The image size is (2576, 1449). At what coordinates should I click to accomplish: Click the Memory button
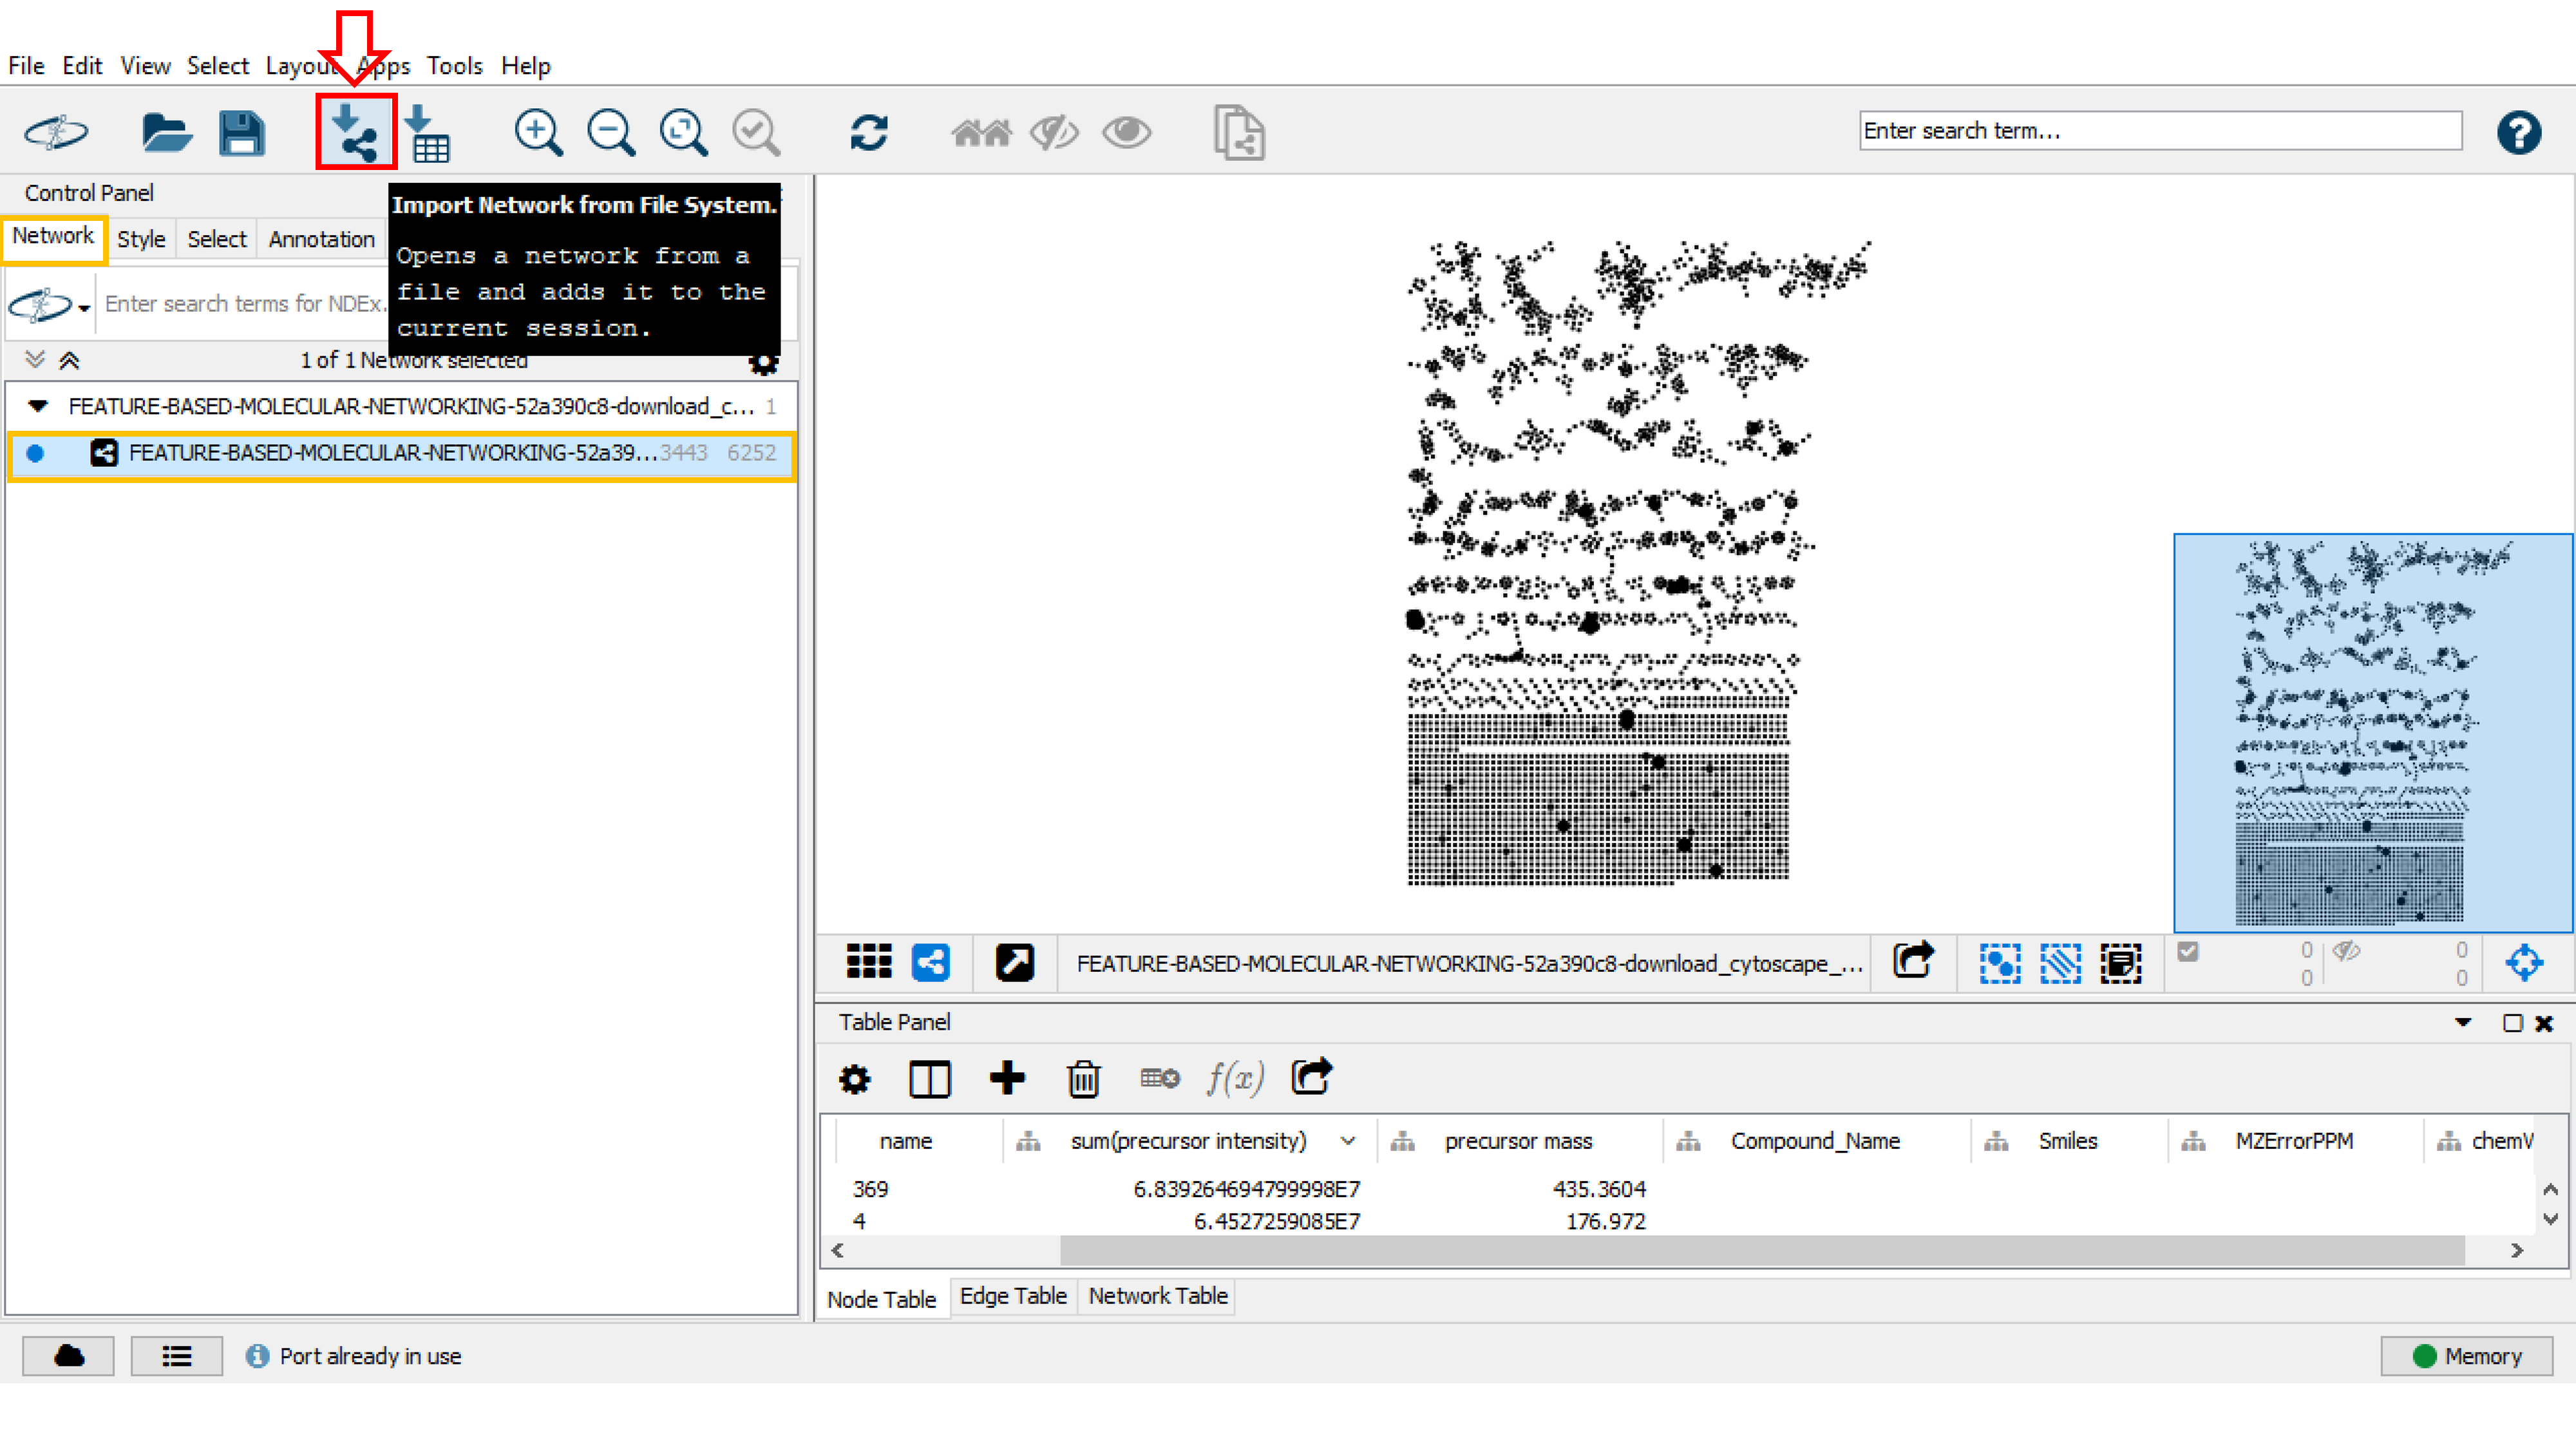pos(2466,1355)
